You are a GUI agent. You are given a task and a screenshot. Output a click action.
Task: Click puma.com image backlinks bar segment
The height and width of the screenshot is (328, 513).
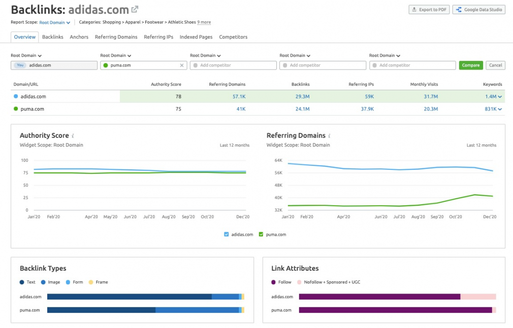pyautogui.click(x=197, y=310)
